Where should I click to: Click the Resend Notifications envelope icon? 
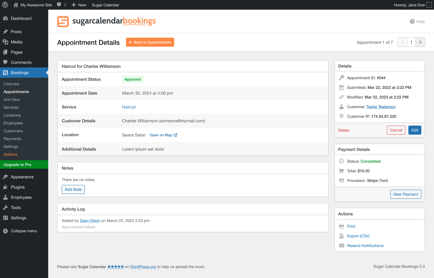click(341, 245)
